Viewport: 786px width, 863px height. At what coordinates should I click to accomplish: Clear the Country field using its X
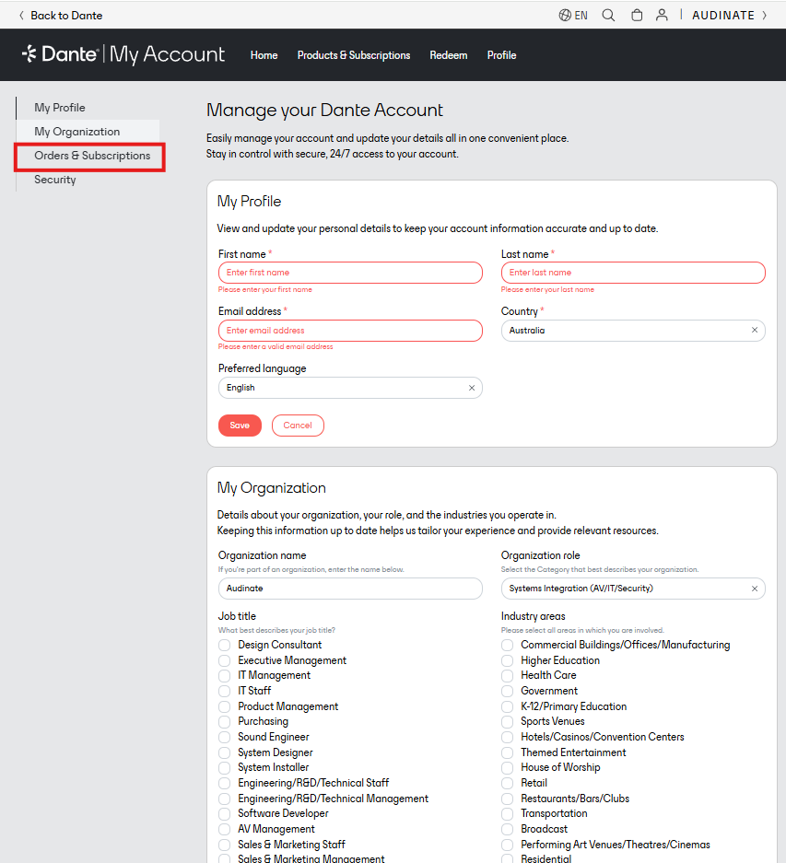click(x=754, y=331)
